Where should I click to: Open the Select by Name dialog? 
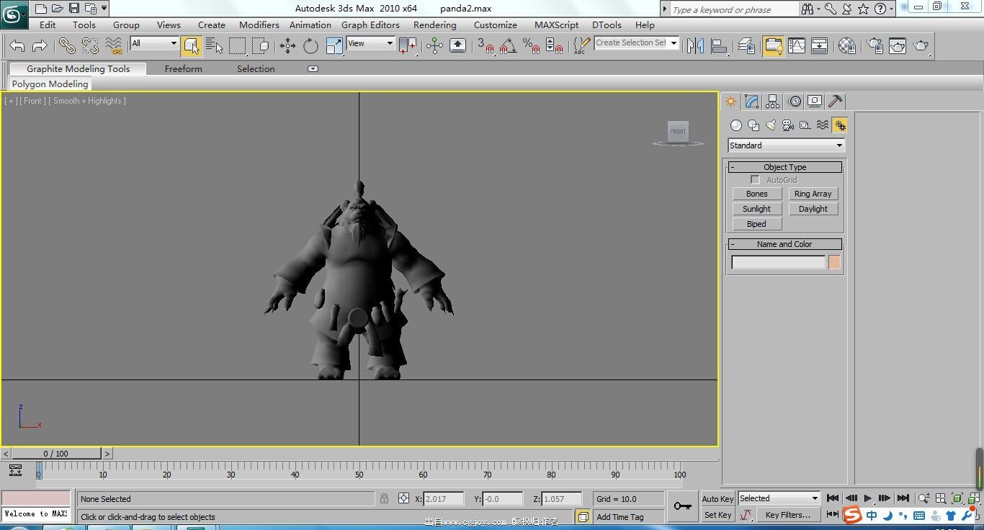[214, 46]
